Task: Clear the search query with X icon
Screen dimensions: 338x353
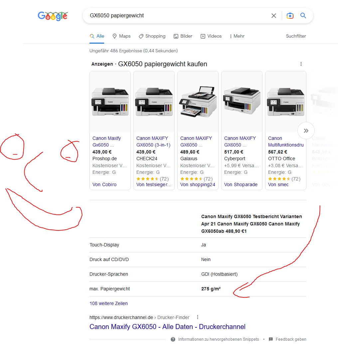Action: coord(274,16)
